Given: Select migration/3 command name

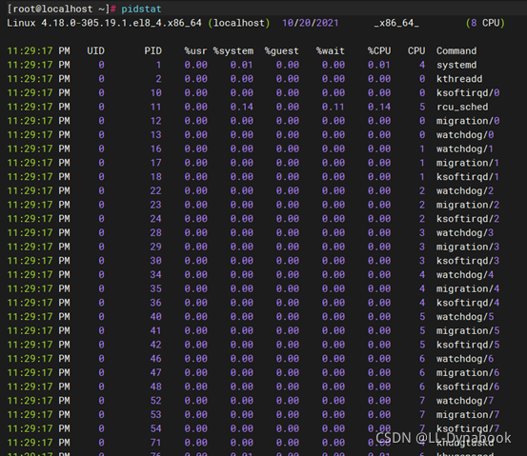Looking at the screenshot, I should point(468,247).
